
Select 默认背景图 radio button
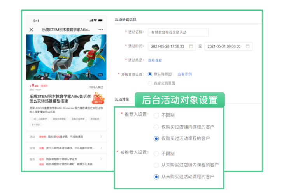tap(150, 74)
